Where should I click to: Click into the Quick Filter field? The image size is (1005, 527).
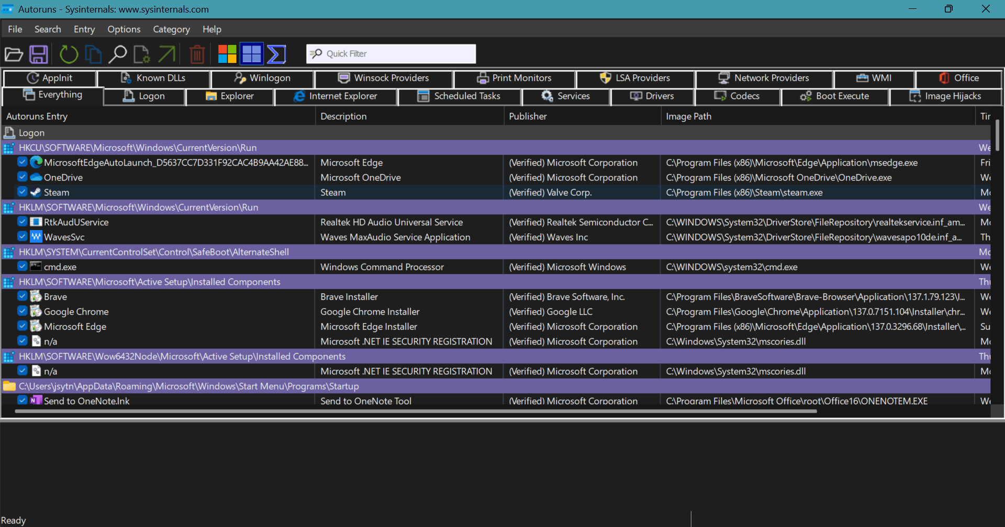click(x=391, y=54)
